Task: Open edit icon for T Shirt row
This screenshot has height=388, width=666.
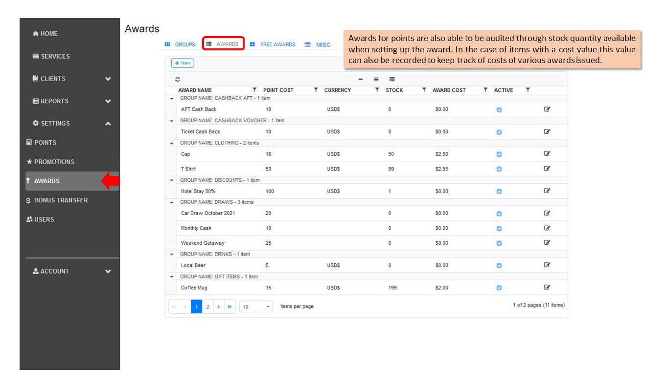Action: coord(547,169)
